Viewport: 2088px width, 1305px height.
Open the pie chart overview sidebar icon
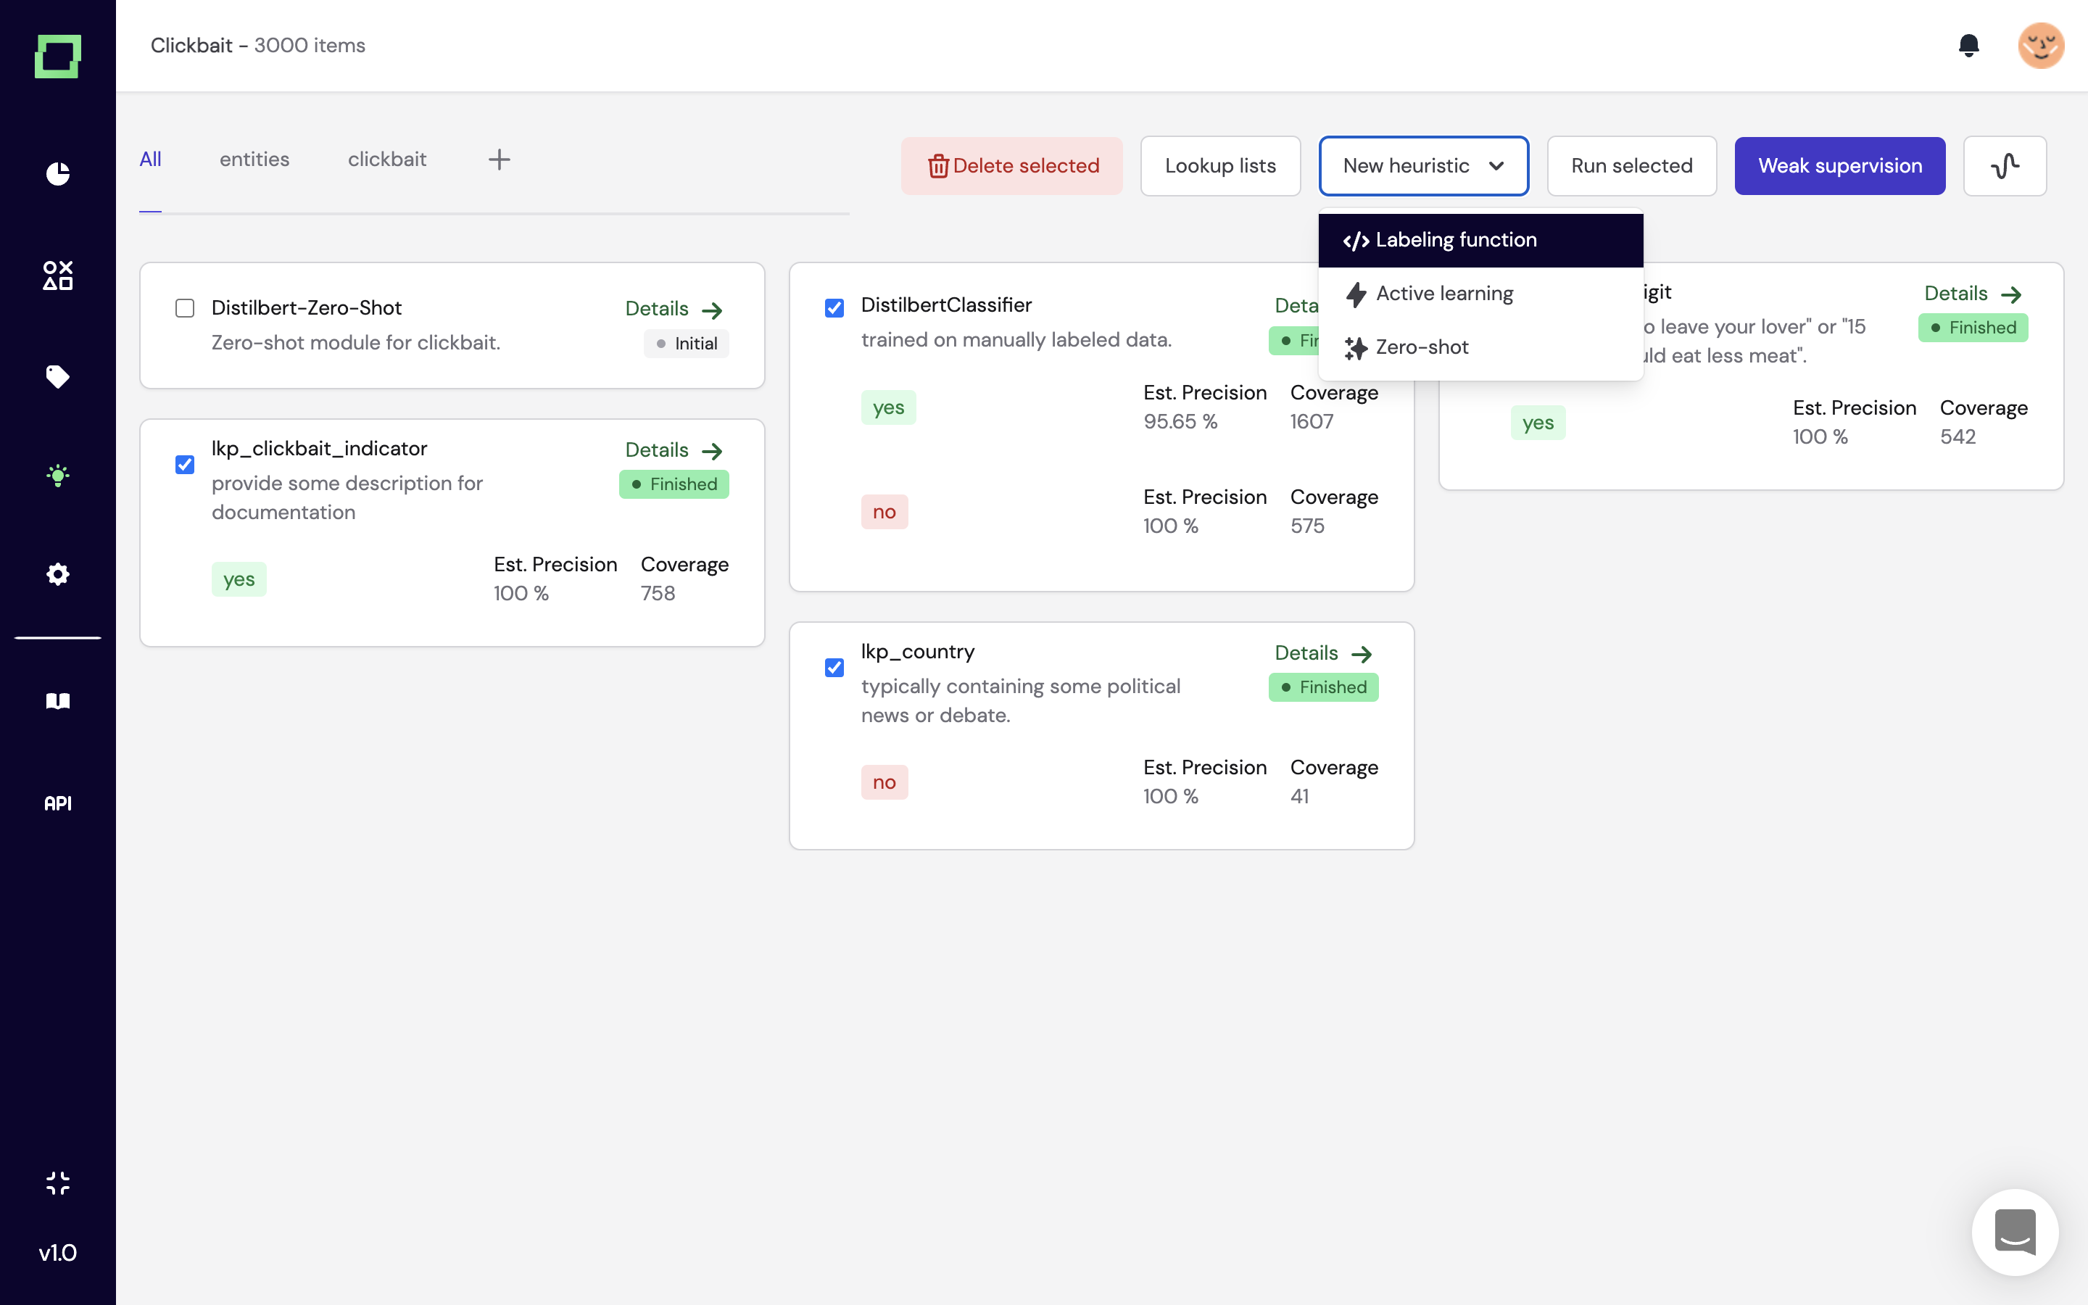pos(58,173)
